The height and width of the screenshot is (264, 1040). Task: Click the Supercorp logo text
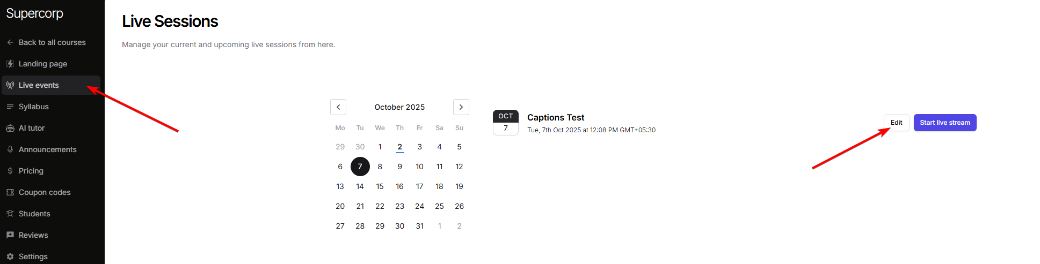[x=35, y=13]
